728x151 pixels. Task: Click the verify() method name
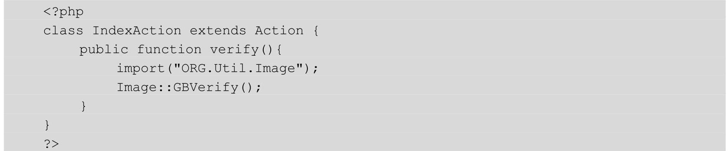coord(234,50)
